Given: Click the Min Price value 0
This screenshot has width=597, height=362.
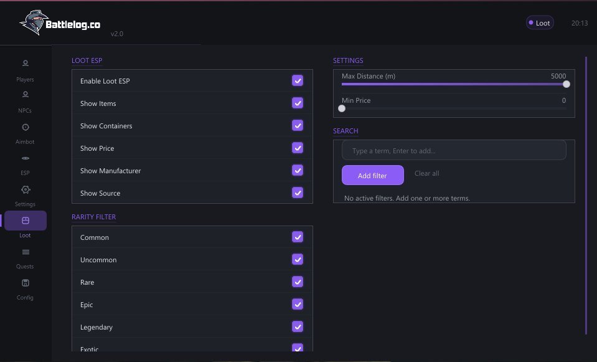Looking at the screenshot, I should (564, 100).
